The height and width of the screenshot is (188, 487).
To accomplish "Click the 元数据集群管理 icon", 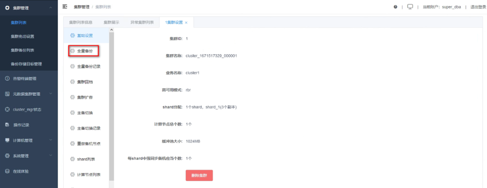I will point(7,94).
